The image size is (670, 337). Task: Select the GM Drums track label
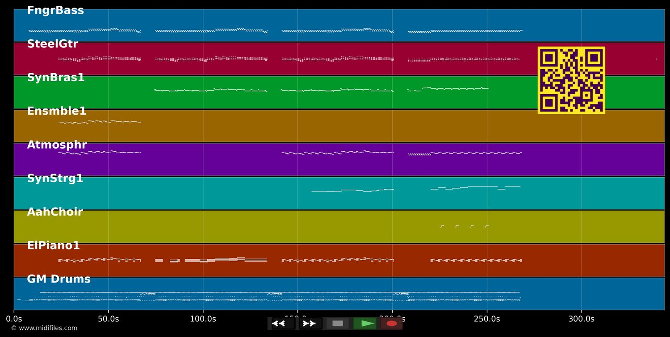click(x=59, y=279)
